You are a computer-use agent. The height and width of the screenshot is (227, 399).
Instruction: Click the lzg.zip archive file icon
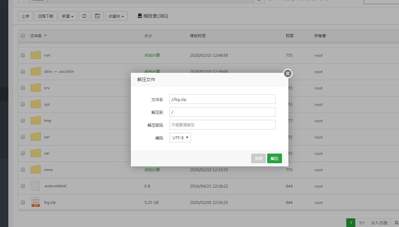coord(36,202)
